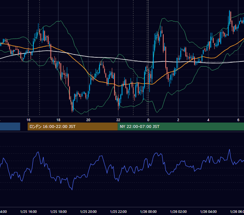Click the 1/26 04:00 date label
The width and height of the screenshot is (244, 215).
pos(208,211)
